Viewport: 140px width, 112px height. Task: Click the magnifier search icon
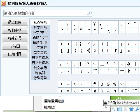tap(90, 13)
